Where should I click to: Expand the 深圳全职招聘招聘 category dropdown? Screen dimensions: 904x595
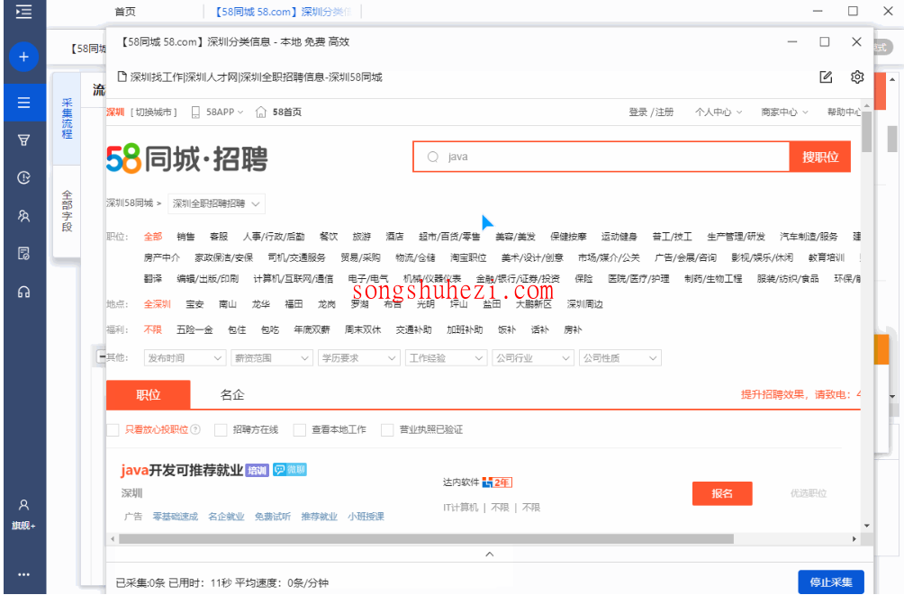216,203
